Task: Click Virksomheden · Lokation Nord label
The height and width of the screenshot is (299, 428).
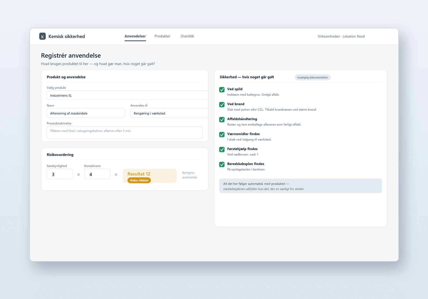Action: (x=341, y=36)
